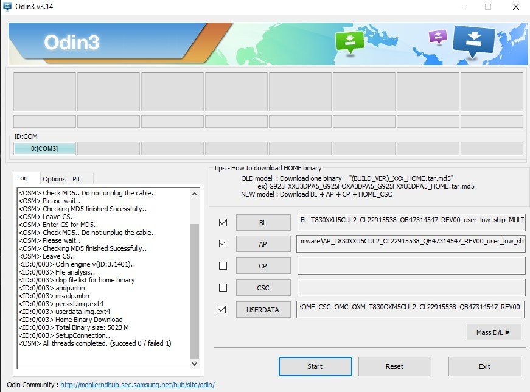Click the green download bubble icon in banner

coord(349,42)
